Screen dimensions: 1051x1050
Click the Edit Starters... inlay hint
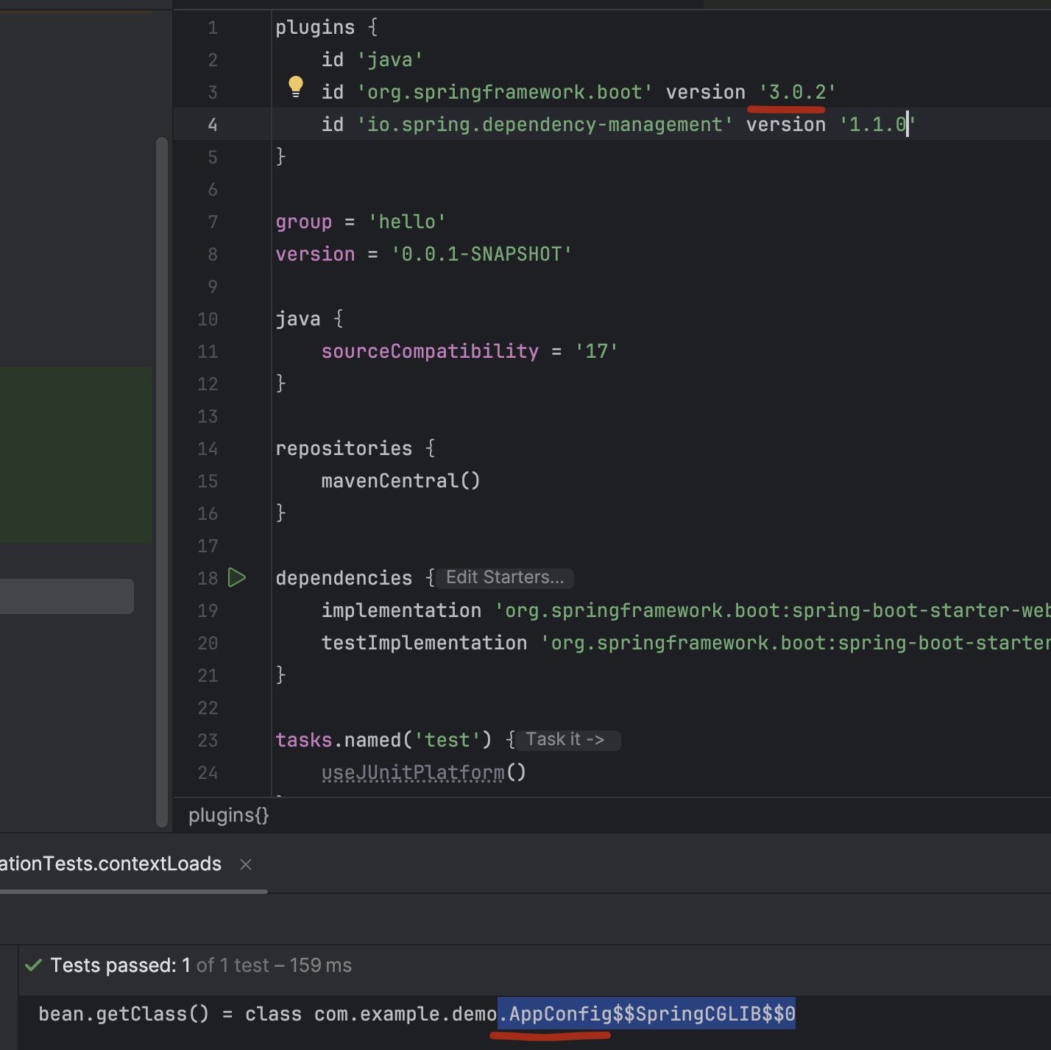[505, 577]
